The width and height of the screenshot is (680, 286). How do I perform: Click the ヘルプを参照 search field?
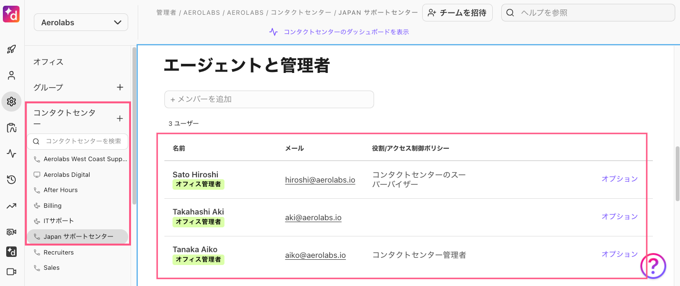[588, 13]
